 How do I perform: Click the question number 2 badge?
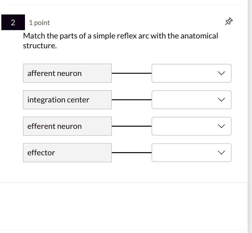pos(13,22)
